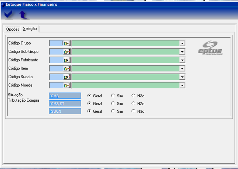Click the back arrow toolbar icon
The image size is (238, 169).
24,15
